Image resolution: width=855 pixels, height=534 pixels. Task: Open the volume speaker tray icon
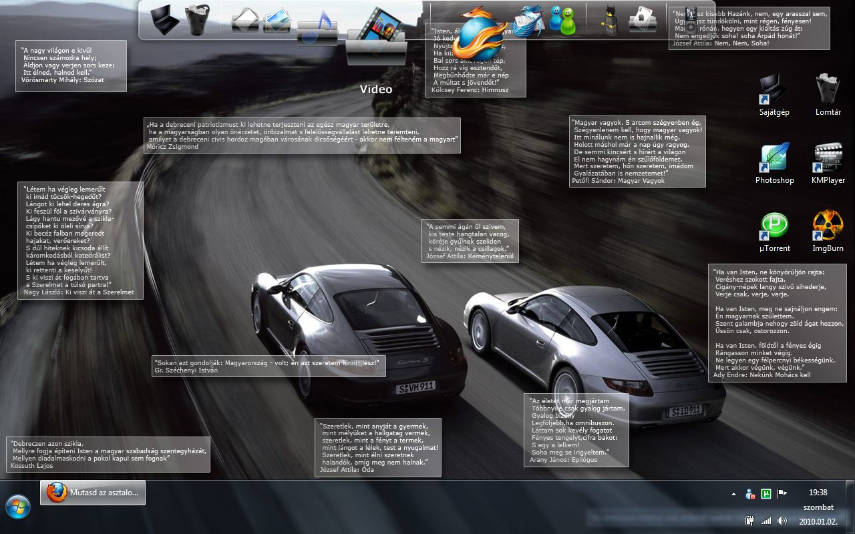tap(782, 521)
